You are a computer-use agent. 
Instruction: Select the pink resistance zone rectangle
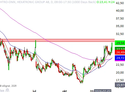57,40
